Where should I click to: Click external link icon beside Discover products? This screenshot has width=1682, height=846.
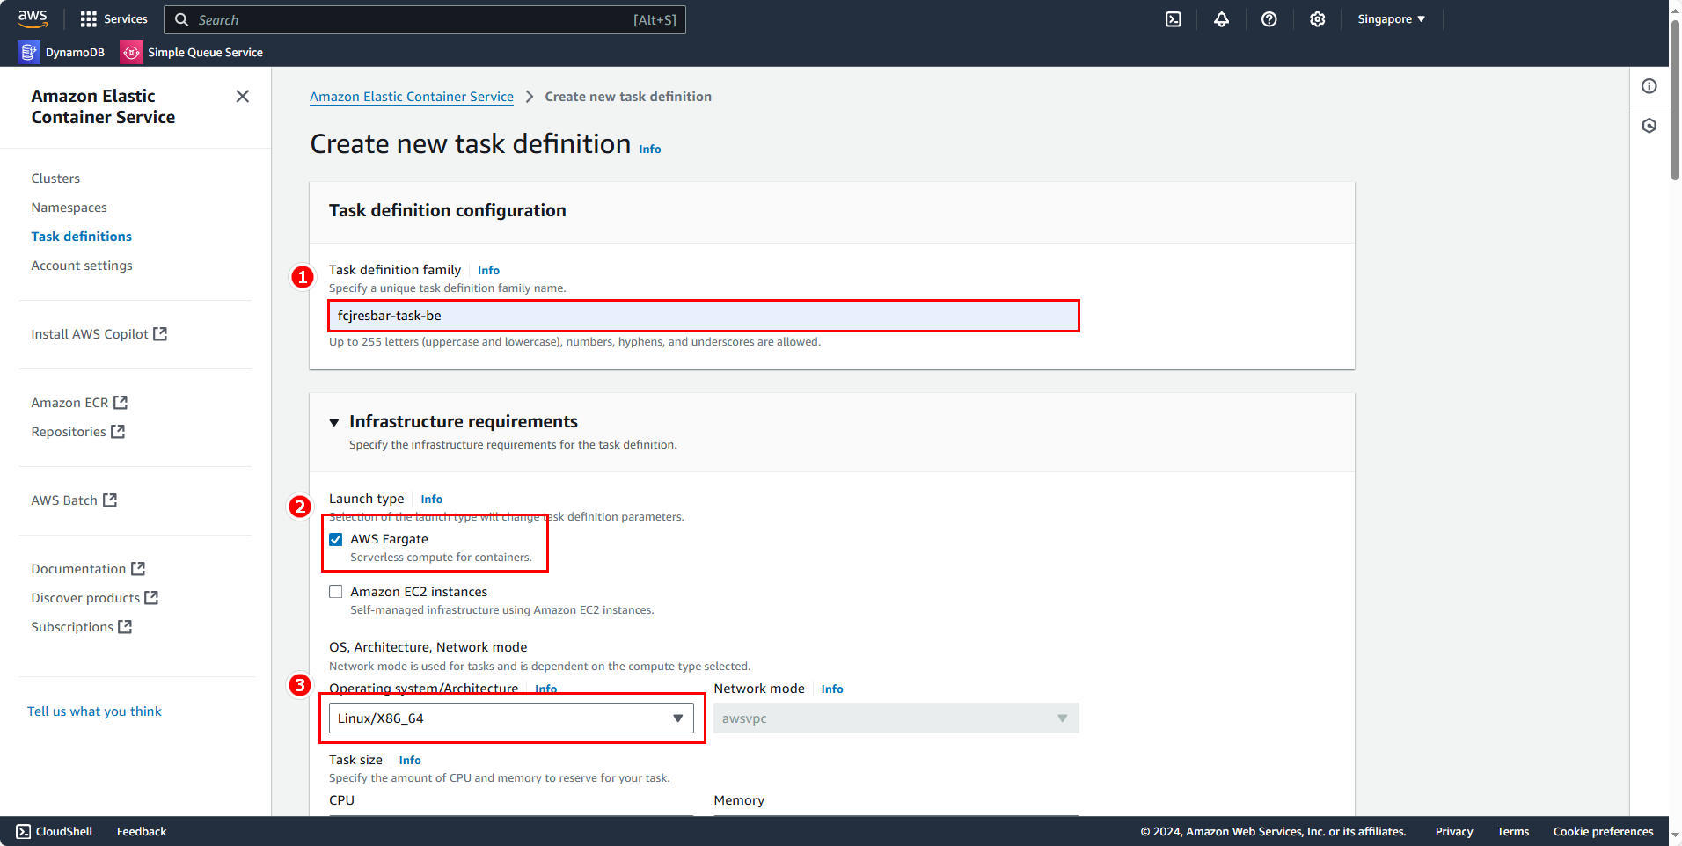point(151,598)
